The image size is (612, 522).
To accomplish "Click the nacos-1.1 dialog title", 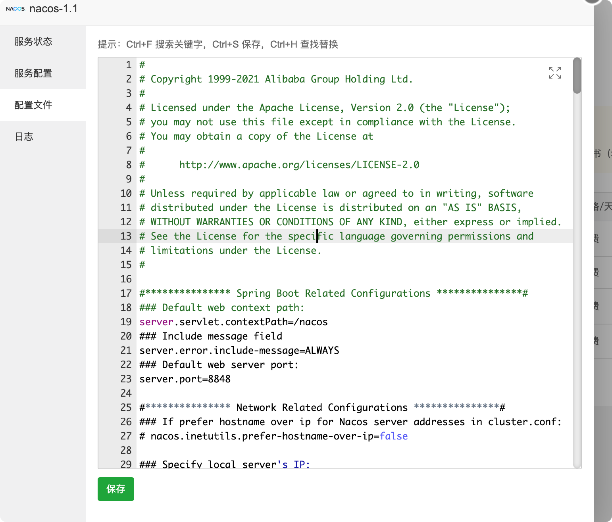I will click(x=54, y=9).
